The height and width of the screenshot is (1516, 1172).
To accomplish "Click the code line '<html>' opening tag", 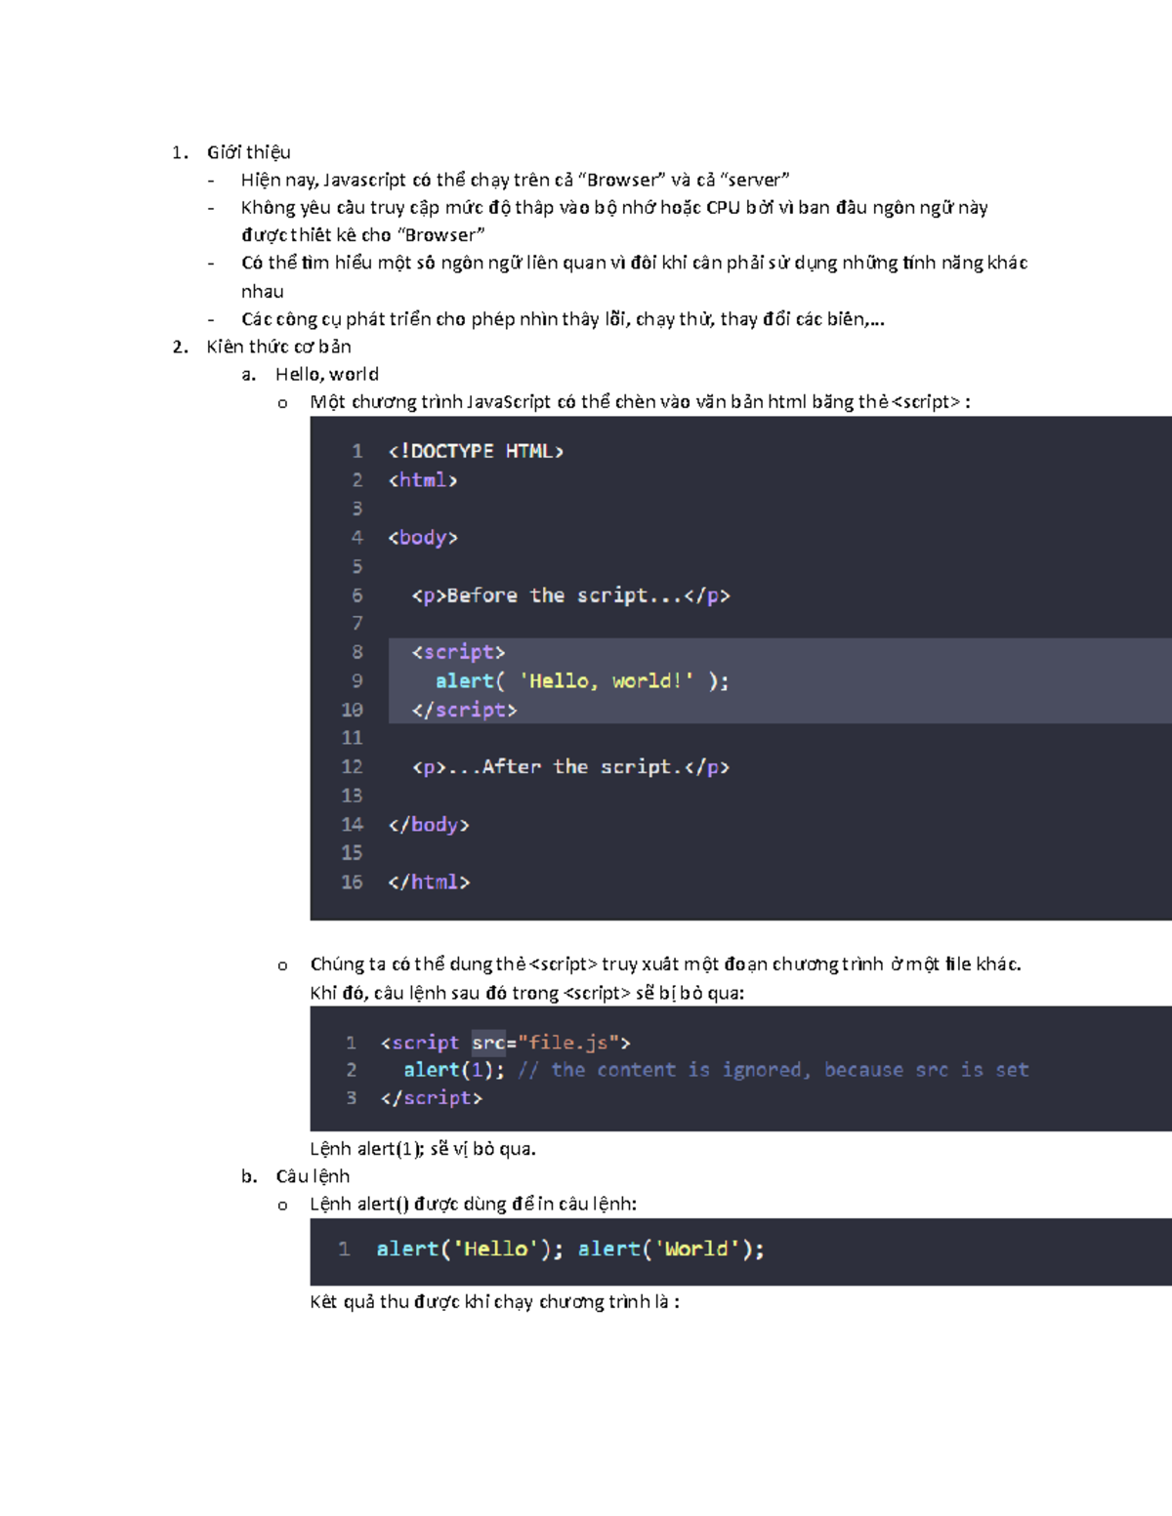I will point(423,480).
